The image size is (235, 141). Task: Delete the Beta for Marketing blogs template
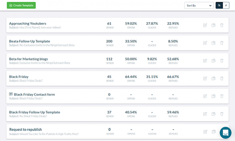tap(222, 61)
